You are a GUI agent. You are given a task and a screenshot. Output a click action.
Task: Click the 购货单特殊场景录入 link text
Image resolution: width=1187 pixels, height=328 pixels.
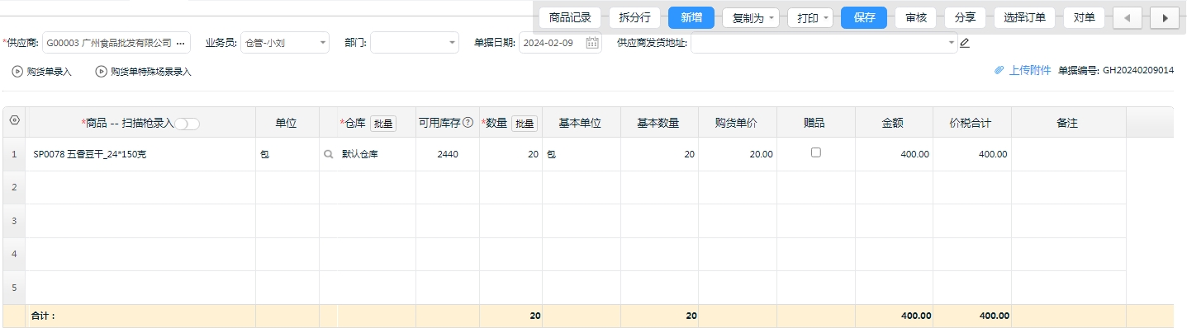pyautogui.click(x=151, y=72)
